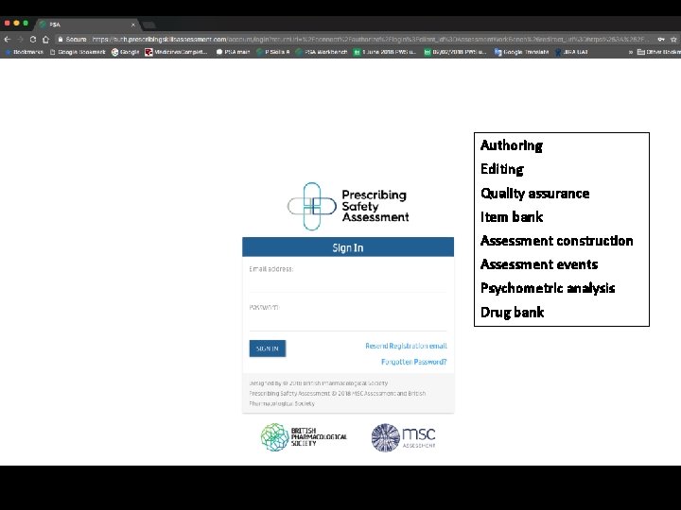Go to the browser home icon

[x=46, y=39]
